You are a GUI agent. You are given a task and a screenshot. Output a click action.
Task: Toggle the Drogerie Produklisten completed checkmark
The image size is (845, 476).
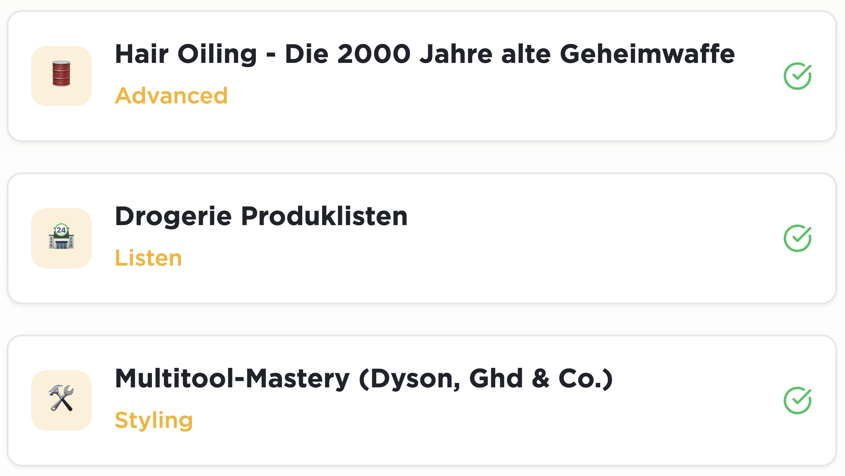[797, 238]
